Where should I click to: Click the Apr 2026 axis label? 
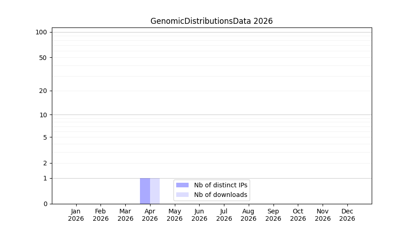click(150, 215)
